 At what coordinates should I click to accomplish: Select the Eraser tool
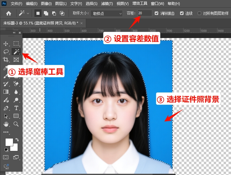[x=16, y=84]
